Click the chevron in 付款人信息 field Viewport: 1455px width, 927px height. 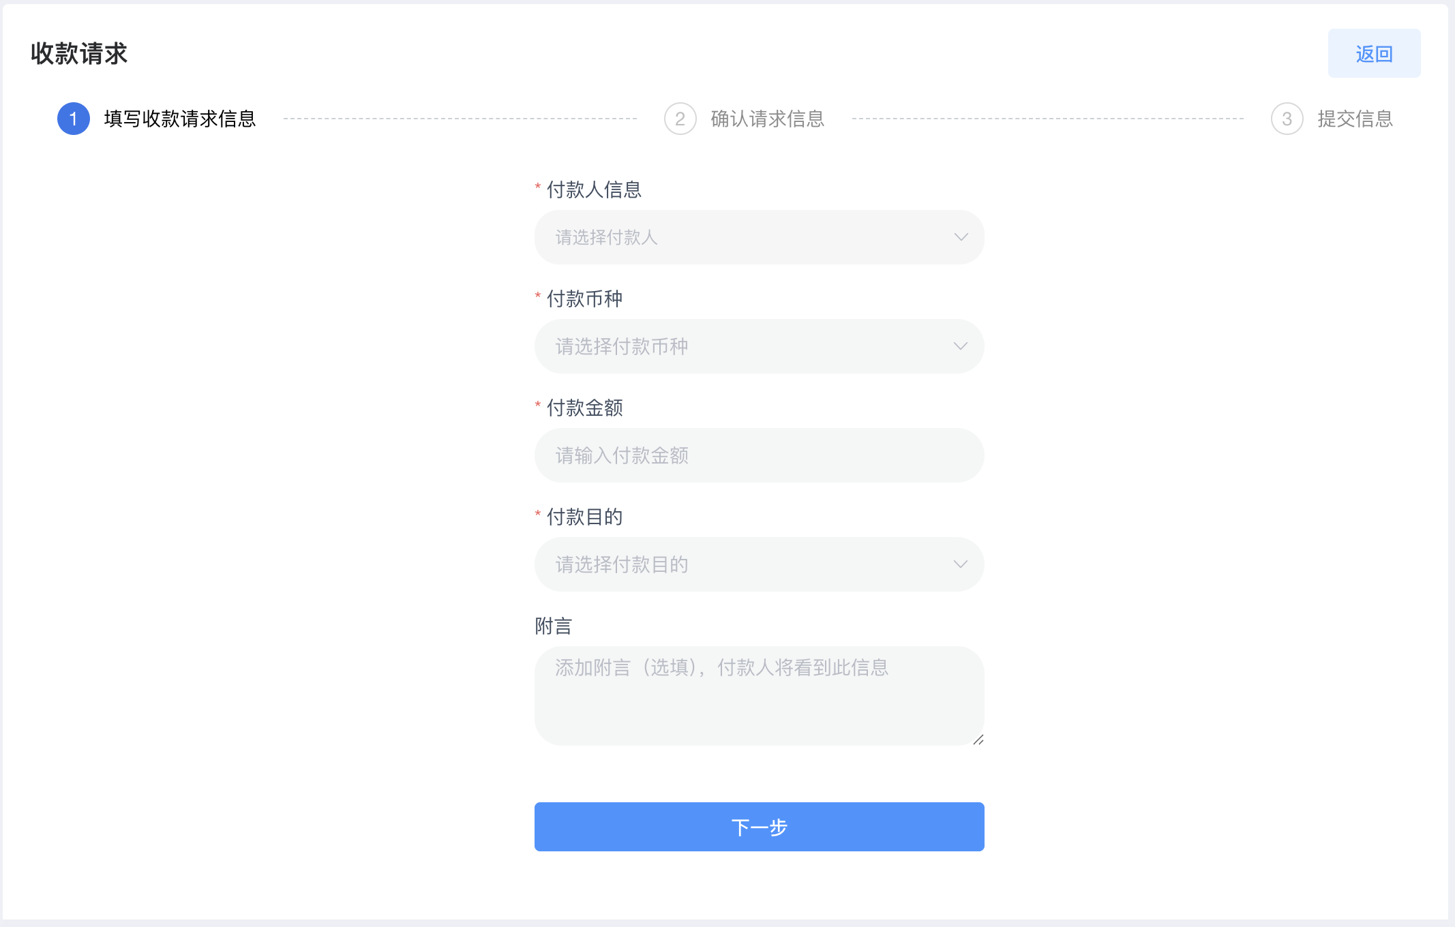[x=961, y=237]
